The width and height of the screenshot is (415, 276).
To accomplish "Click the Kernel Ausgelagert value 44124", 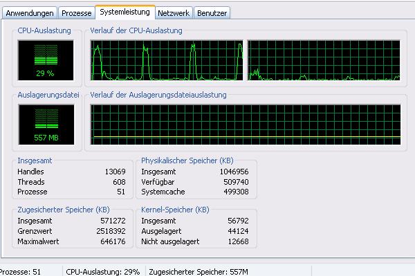I will tap(238, 231).
